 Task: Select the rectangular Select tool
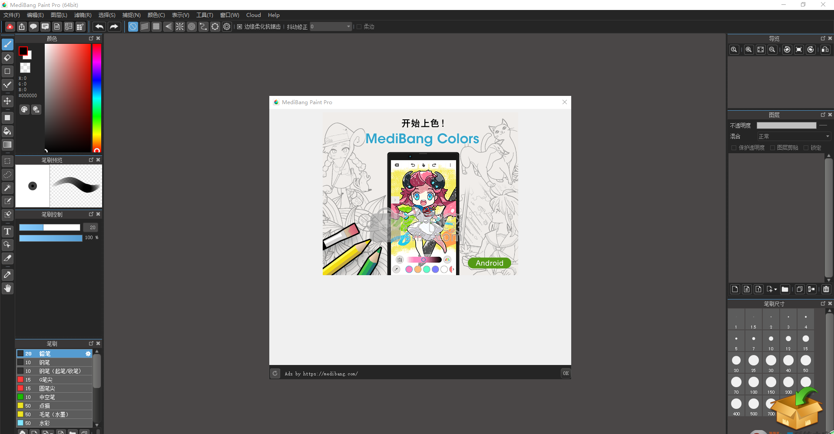[x=7, y=161]
